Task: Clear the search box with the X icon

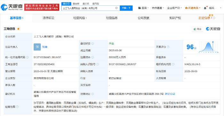Action: tap(116, 8)
